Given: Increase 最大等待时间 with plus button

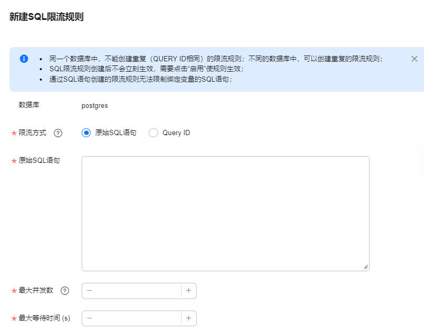Looking at the screenshot, I should [189, 318].
